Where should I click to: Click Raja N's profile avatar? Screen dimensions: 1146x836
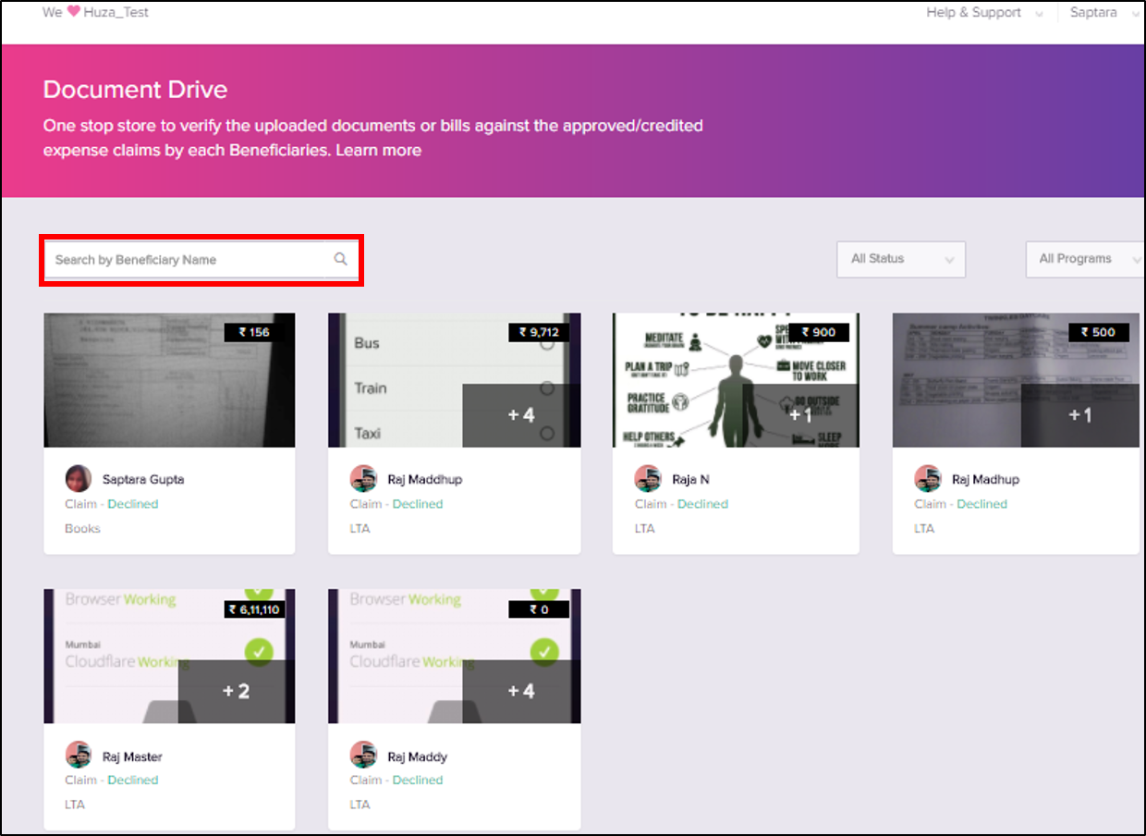(648, 479)
